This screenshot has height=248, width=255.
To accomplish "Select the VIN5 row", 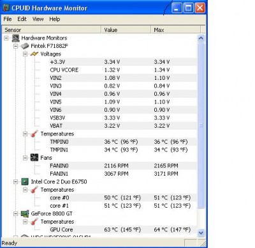I will (123, 102).
